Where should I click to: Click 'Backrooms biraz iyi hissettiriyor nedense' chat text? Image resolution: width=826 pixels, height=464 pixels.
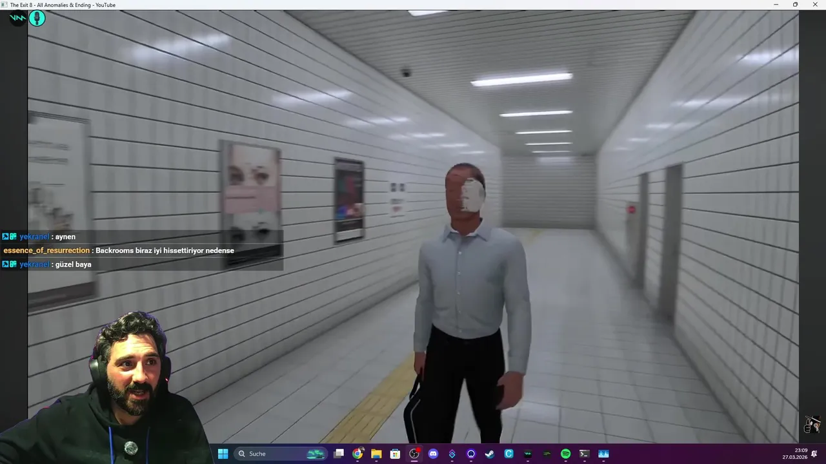[x=165, y=251]
